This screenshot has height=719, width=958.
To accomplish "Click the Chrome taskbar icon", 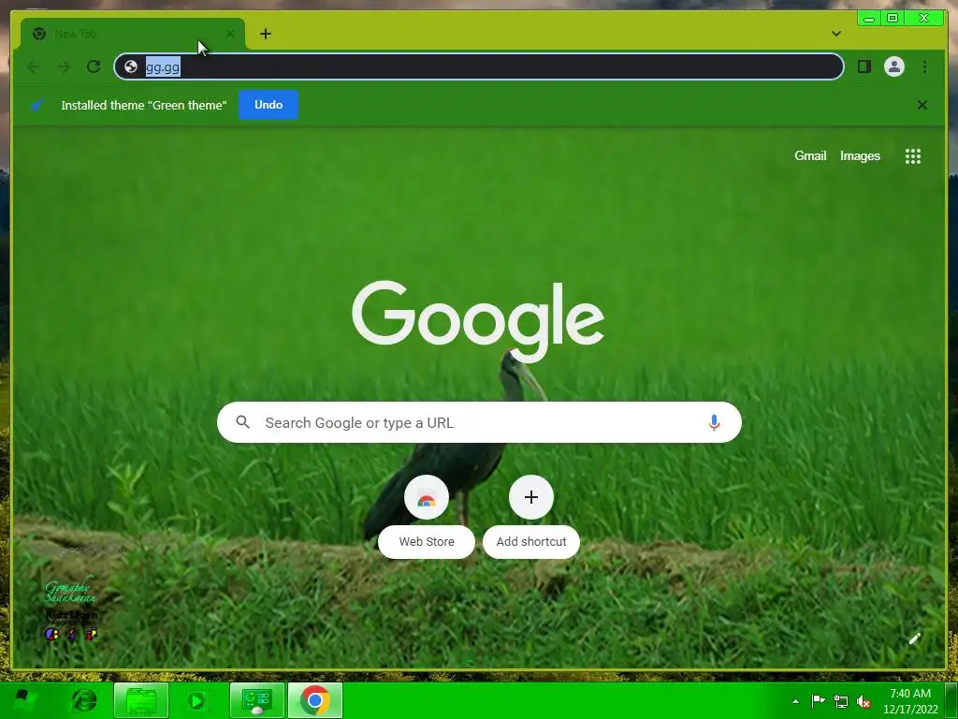I will click(314, 700).
